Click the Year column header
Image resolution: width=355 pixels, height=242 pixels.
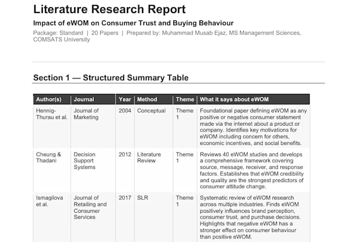click(x=125, y=99)
